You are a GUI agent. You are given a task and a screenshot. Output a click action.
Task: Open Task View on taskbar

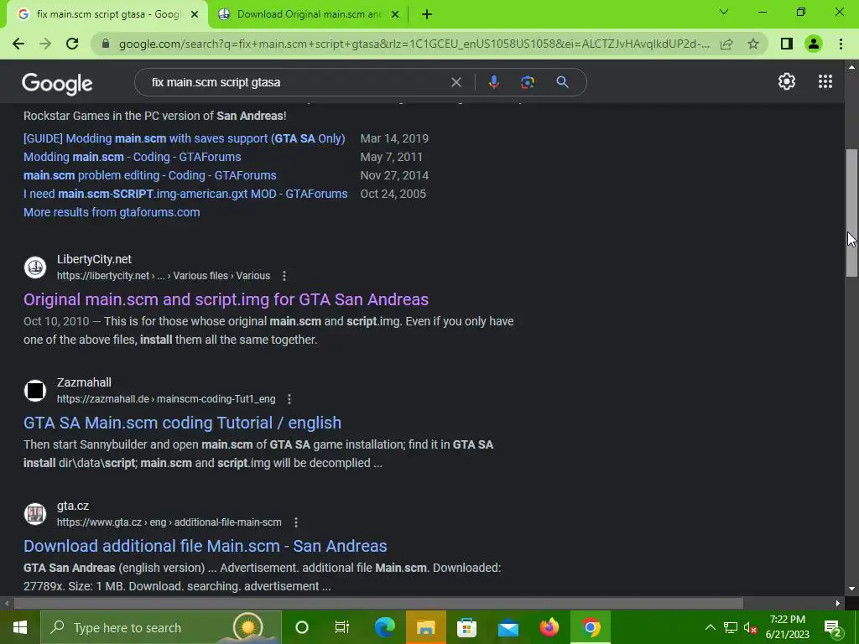(x=342, y=627)
